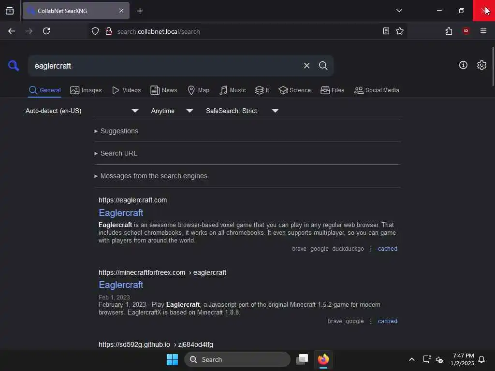Click the Firefox taskbar icon
Image resolution: width=495 pixels, height=371 pixels.
pos(323,359)
